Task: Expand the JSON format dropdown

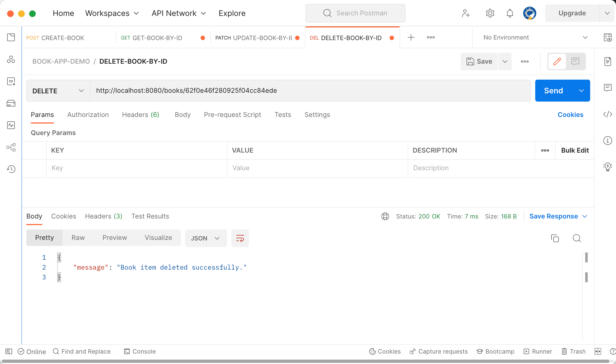Action: pyautogui.click(x=206, y=238)
